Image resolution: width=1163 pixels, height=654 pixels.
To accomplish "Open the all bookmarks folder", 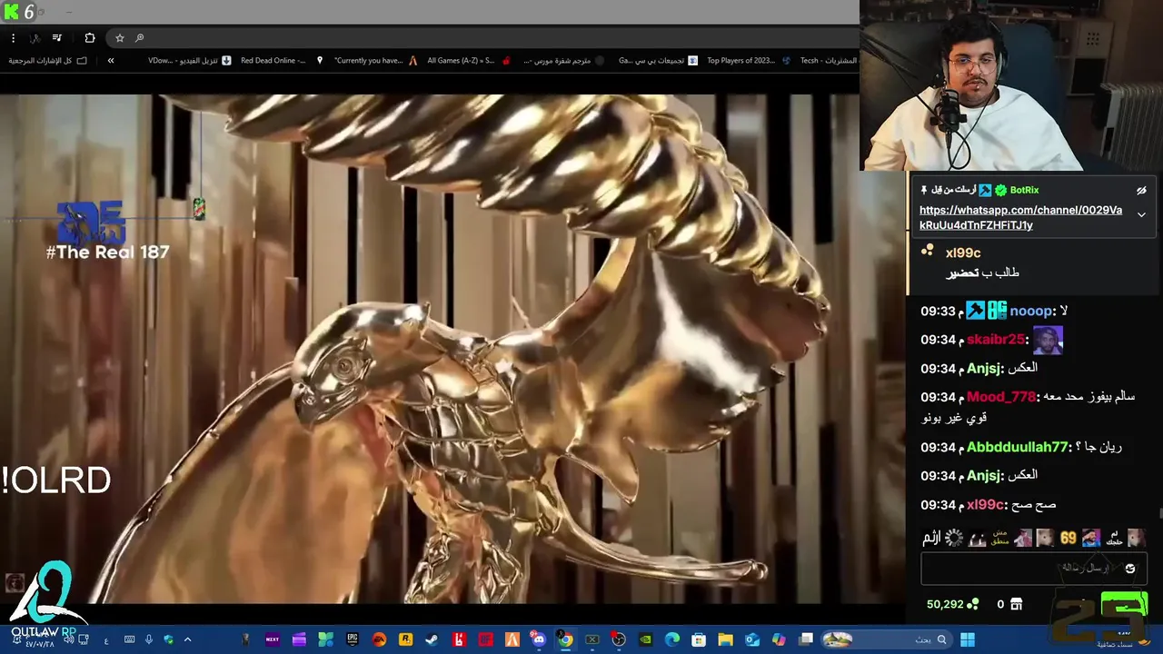I will (x=48, y=61).
